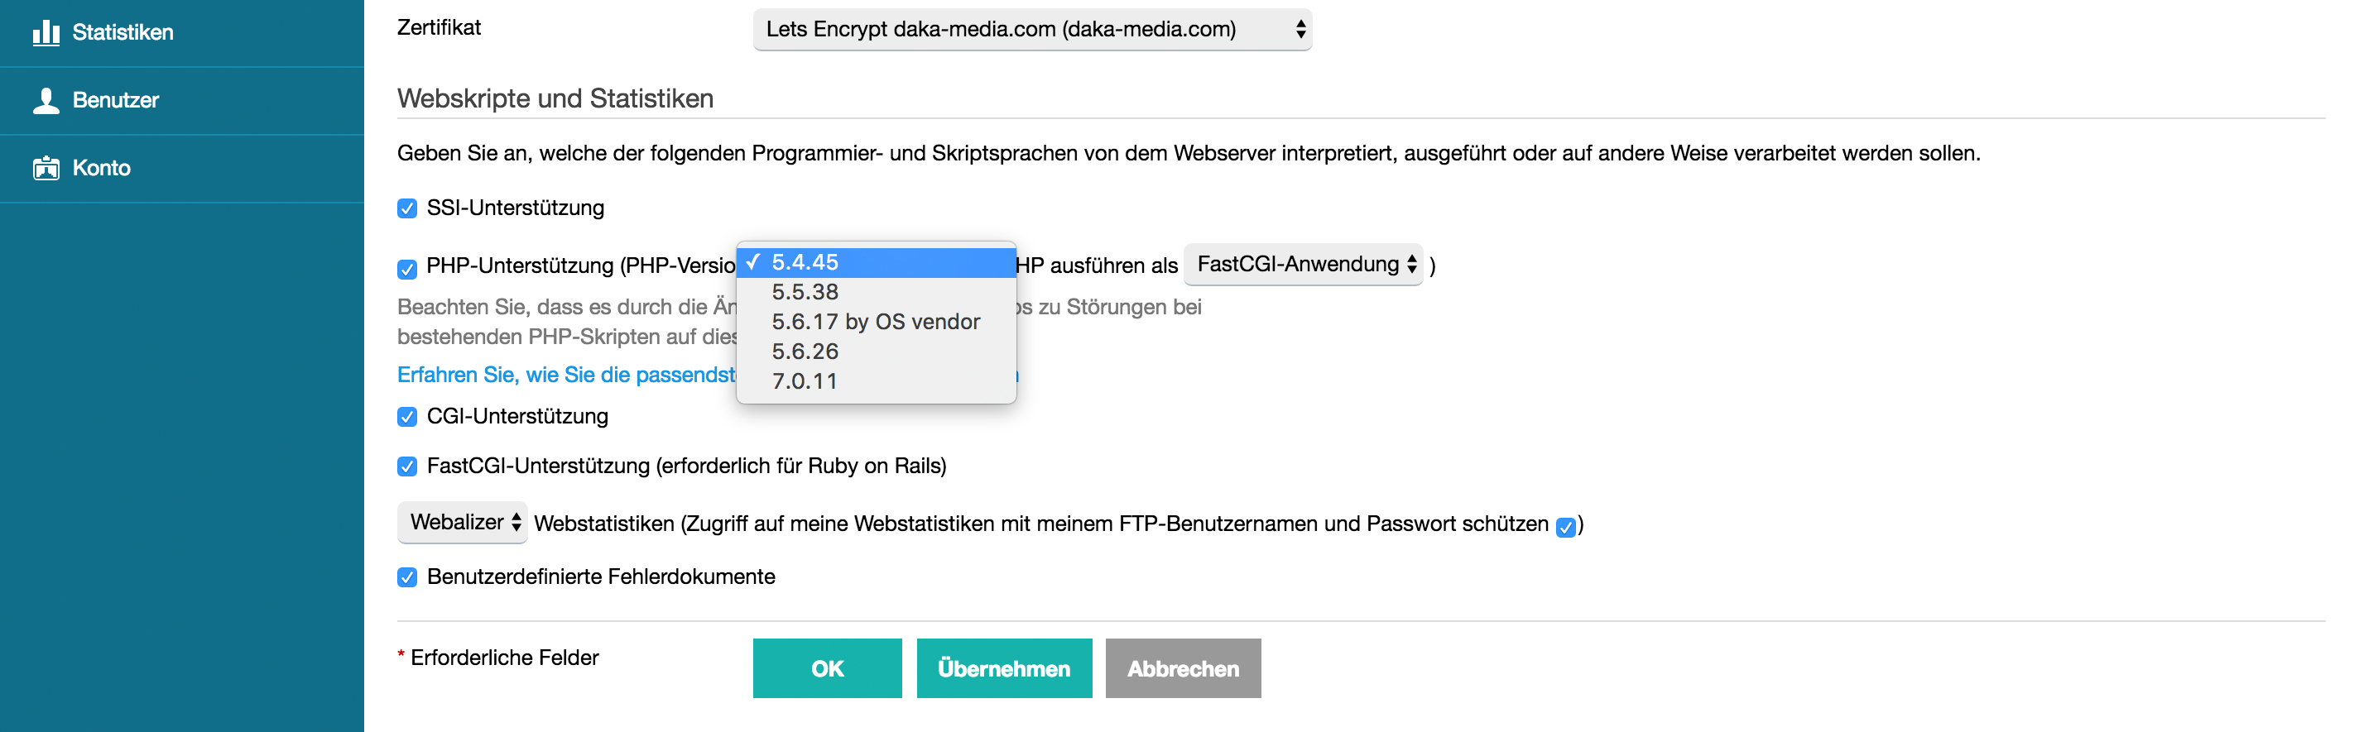Click the Statistiken bar chart icon
This screenshot has height=732, width=2359.
pyautogui.click(x=46, y=33)
